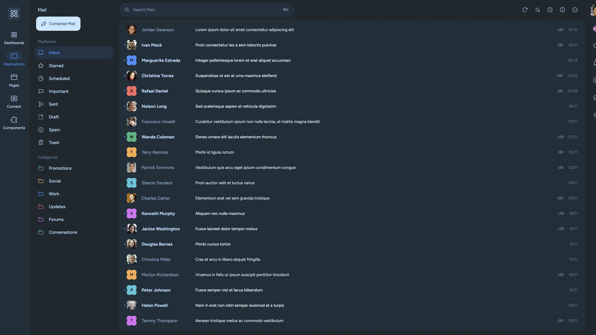Open 'Proin auctor velit et luctus varius' email
Viewport: 596px width, 335px height.
(x=352, y=183)
